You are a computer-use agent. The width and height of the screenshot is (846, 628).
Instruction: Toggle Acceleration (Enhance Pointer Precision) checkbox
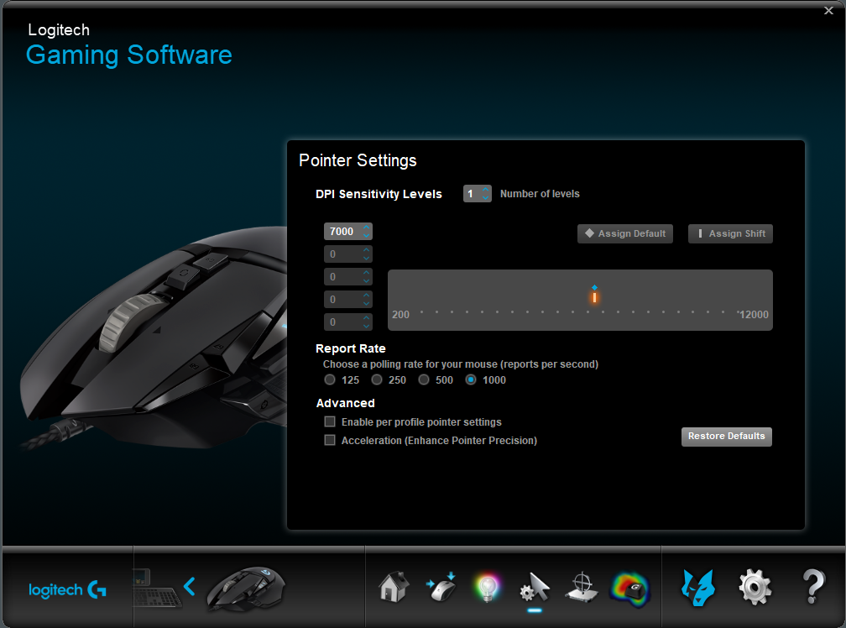[x=330, y=440]
